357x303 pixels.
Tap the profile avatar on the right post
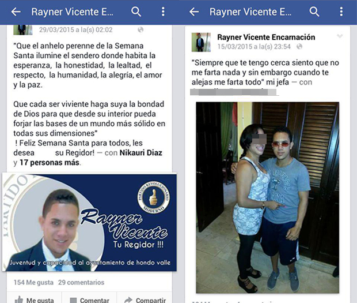click(201, 42)
